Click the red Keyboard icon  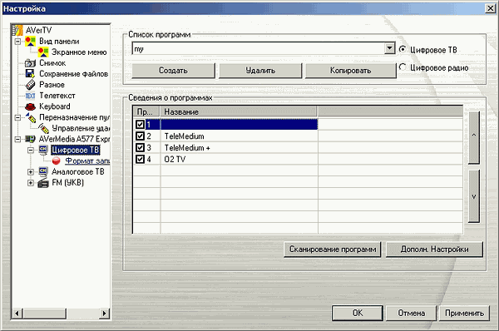[30, 106]
